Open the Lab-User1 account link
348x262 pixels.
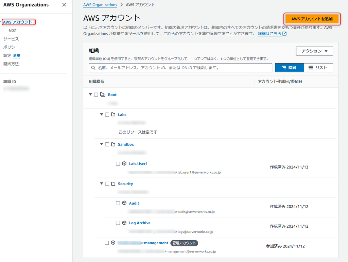[138, 164]
